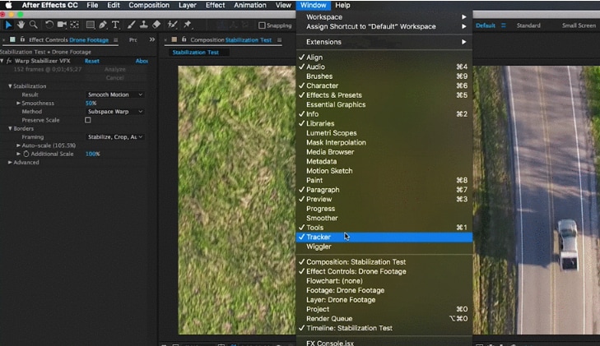Viewport: 600px width, 346px height.
Task: Choose Lumetri Scopes in the Window menu
Action: (384, 133)
